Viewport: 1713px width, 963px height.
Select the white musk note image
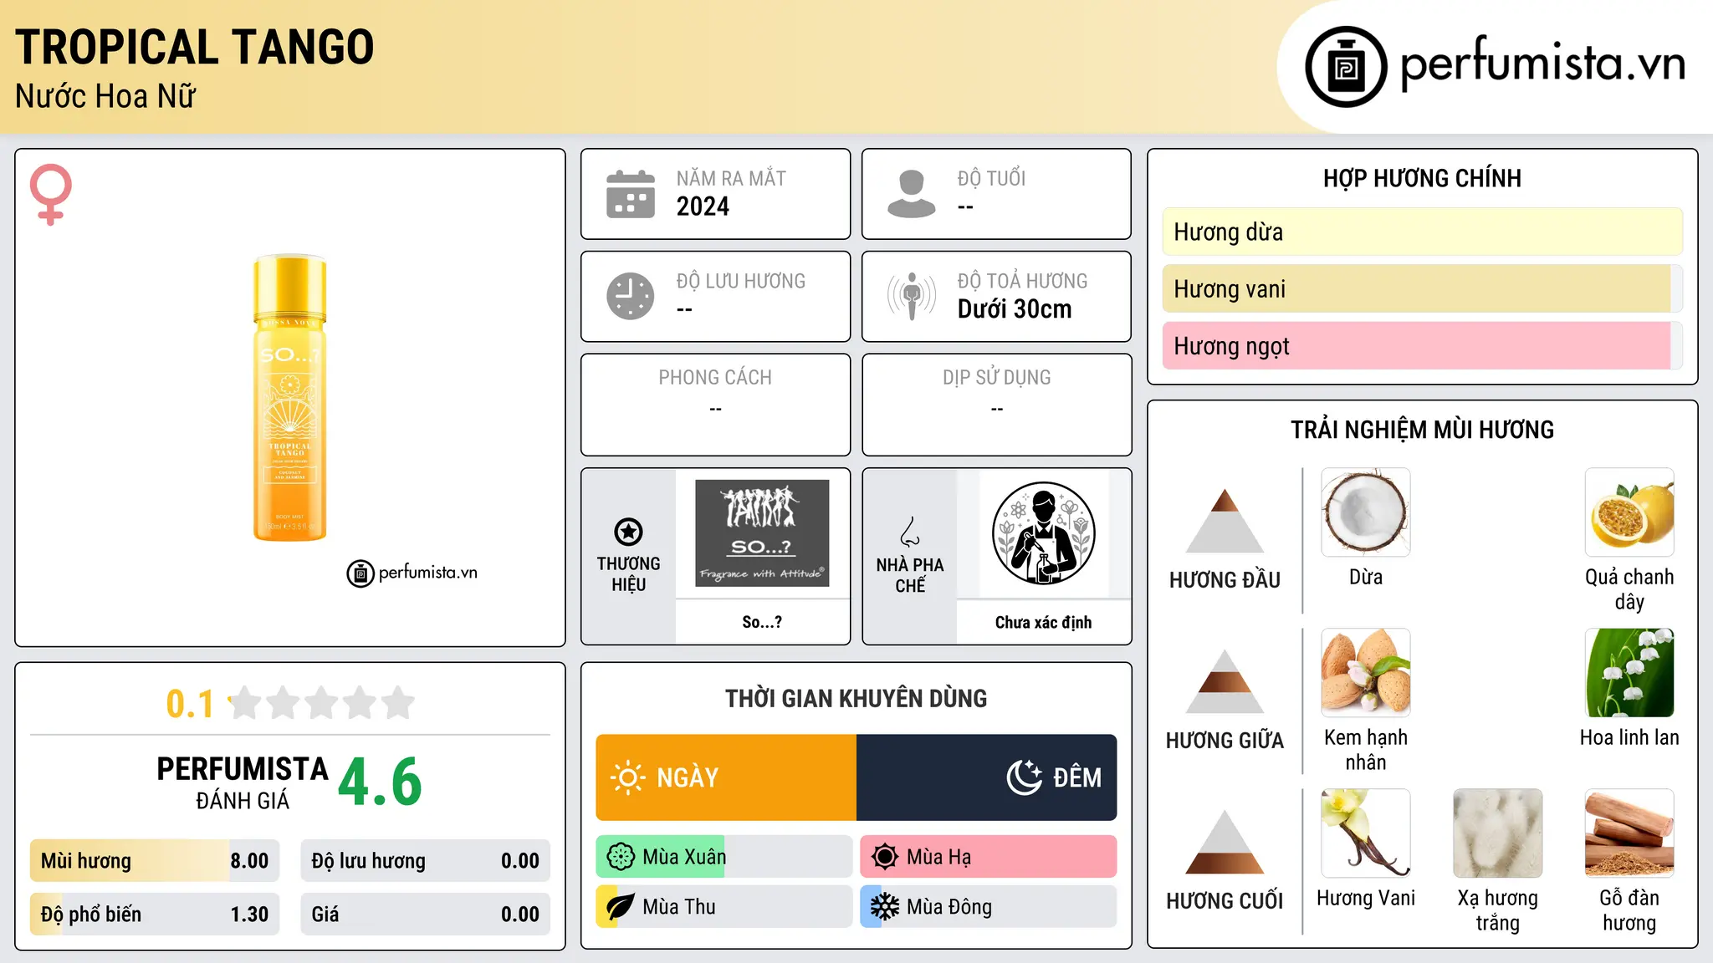[1498, 833]
